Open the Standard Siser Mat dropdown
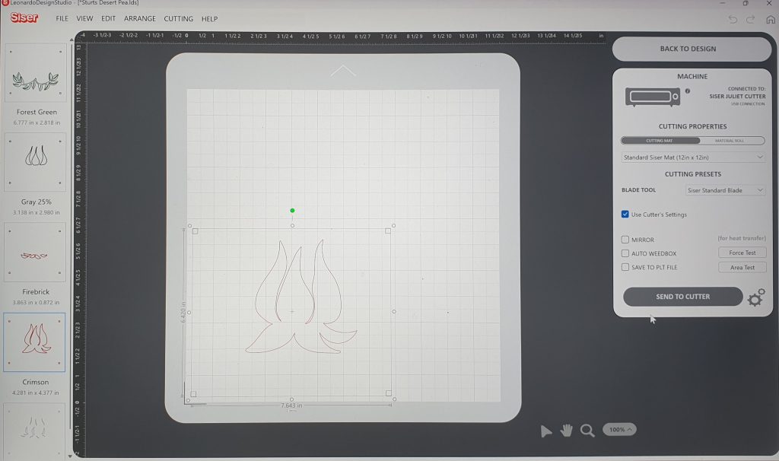Viewport: 779px width, 461px height. click(x=692, y=157)
